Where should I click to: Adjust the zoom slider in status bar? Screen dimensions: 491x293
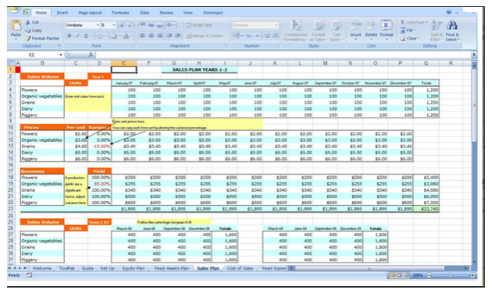click(x=450, y=275)
